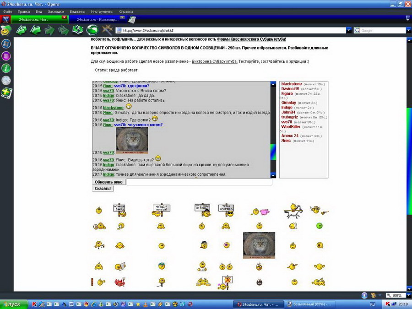Open the home page via green globe icon
Viewport: 412px width, 309px height.
[x=92, y=30]
